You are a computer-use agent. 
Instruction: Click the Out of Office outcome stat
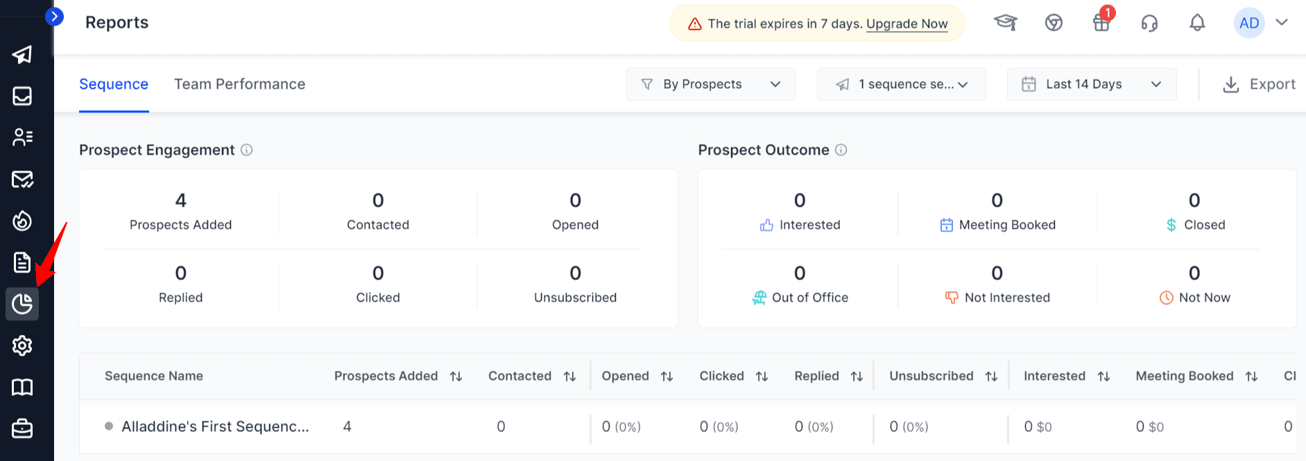tap(800, 284)
